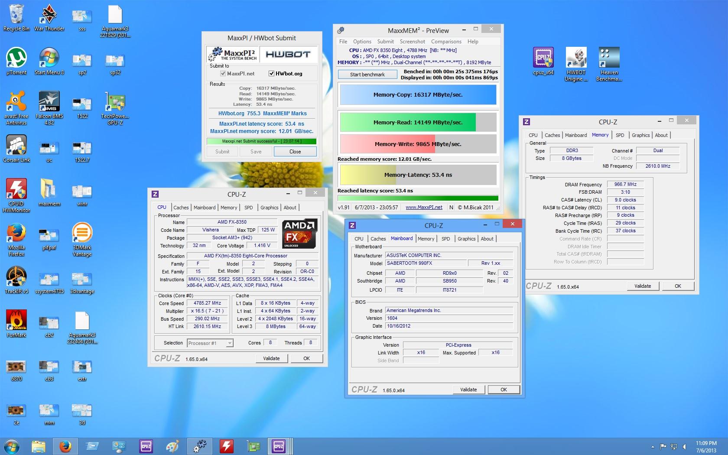
Task: Open cpuz_x64 desktop icon
Action: pos(543,62)
